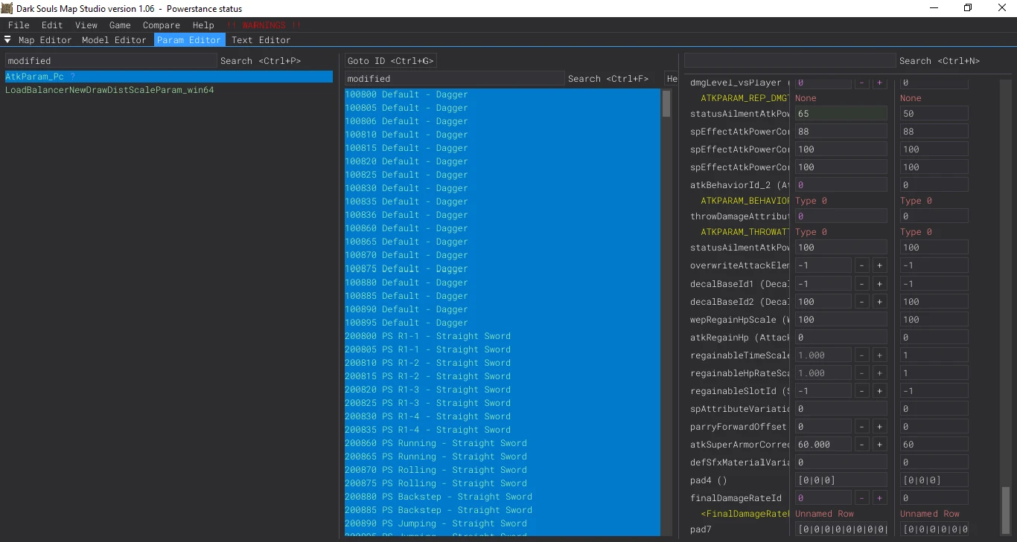Open the View menu
Screen dimensions: 1017x542
coord(86,25)
